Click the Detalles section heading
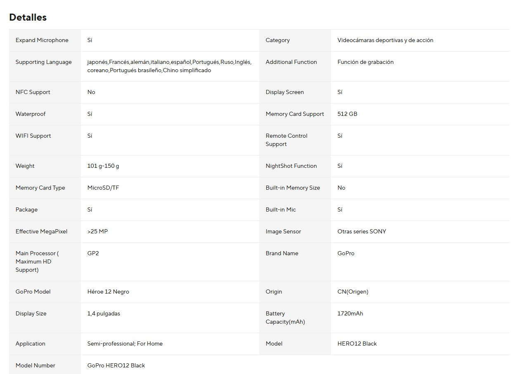The height and width of the screenshot is (374, 511). (28, 17)
